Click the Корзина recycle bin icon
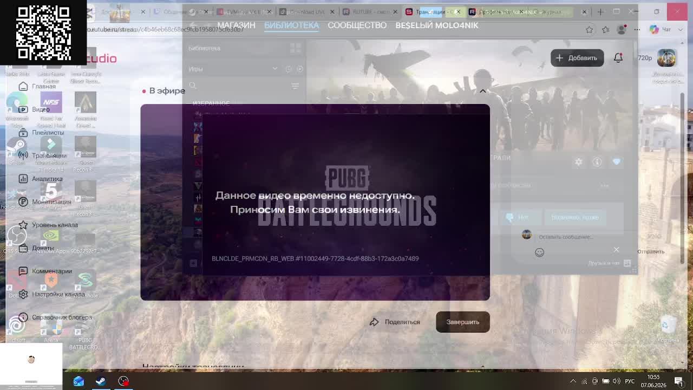The image size is (693, 390). 669,329
